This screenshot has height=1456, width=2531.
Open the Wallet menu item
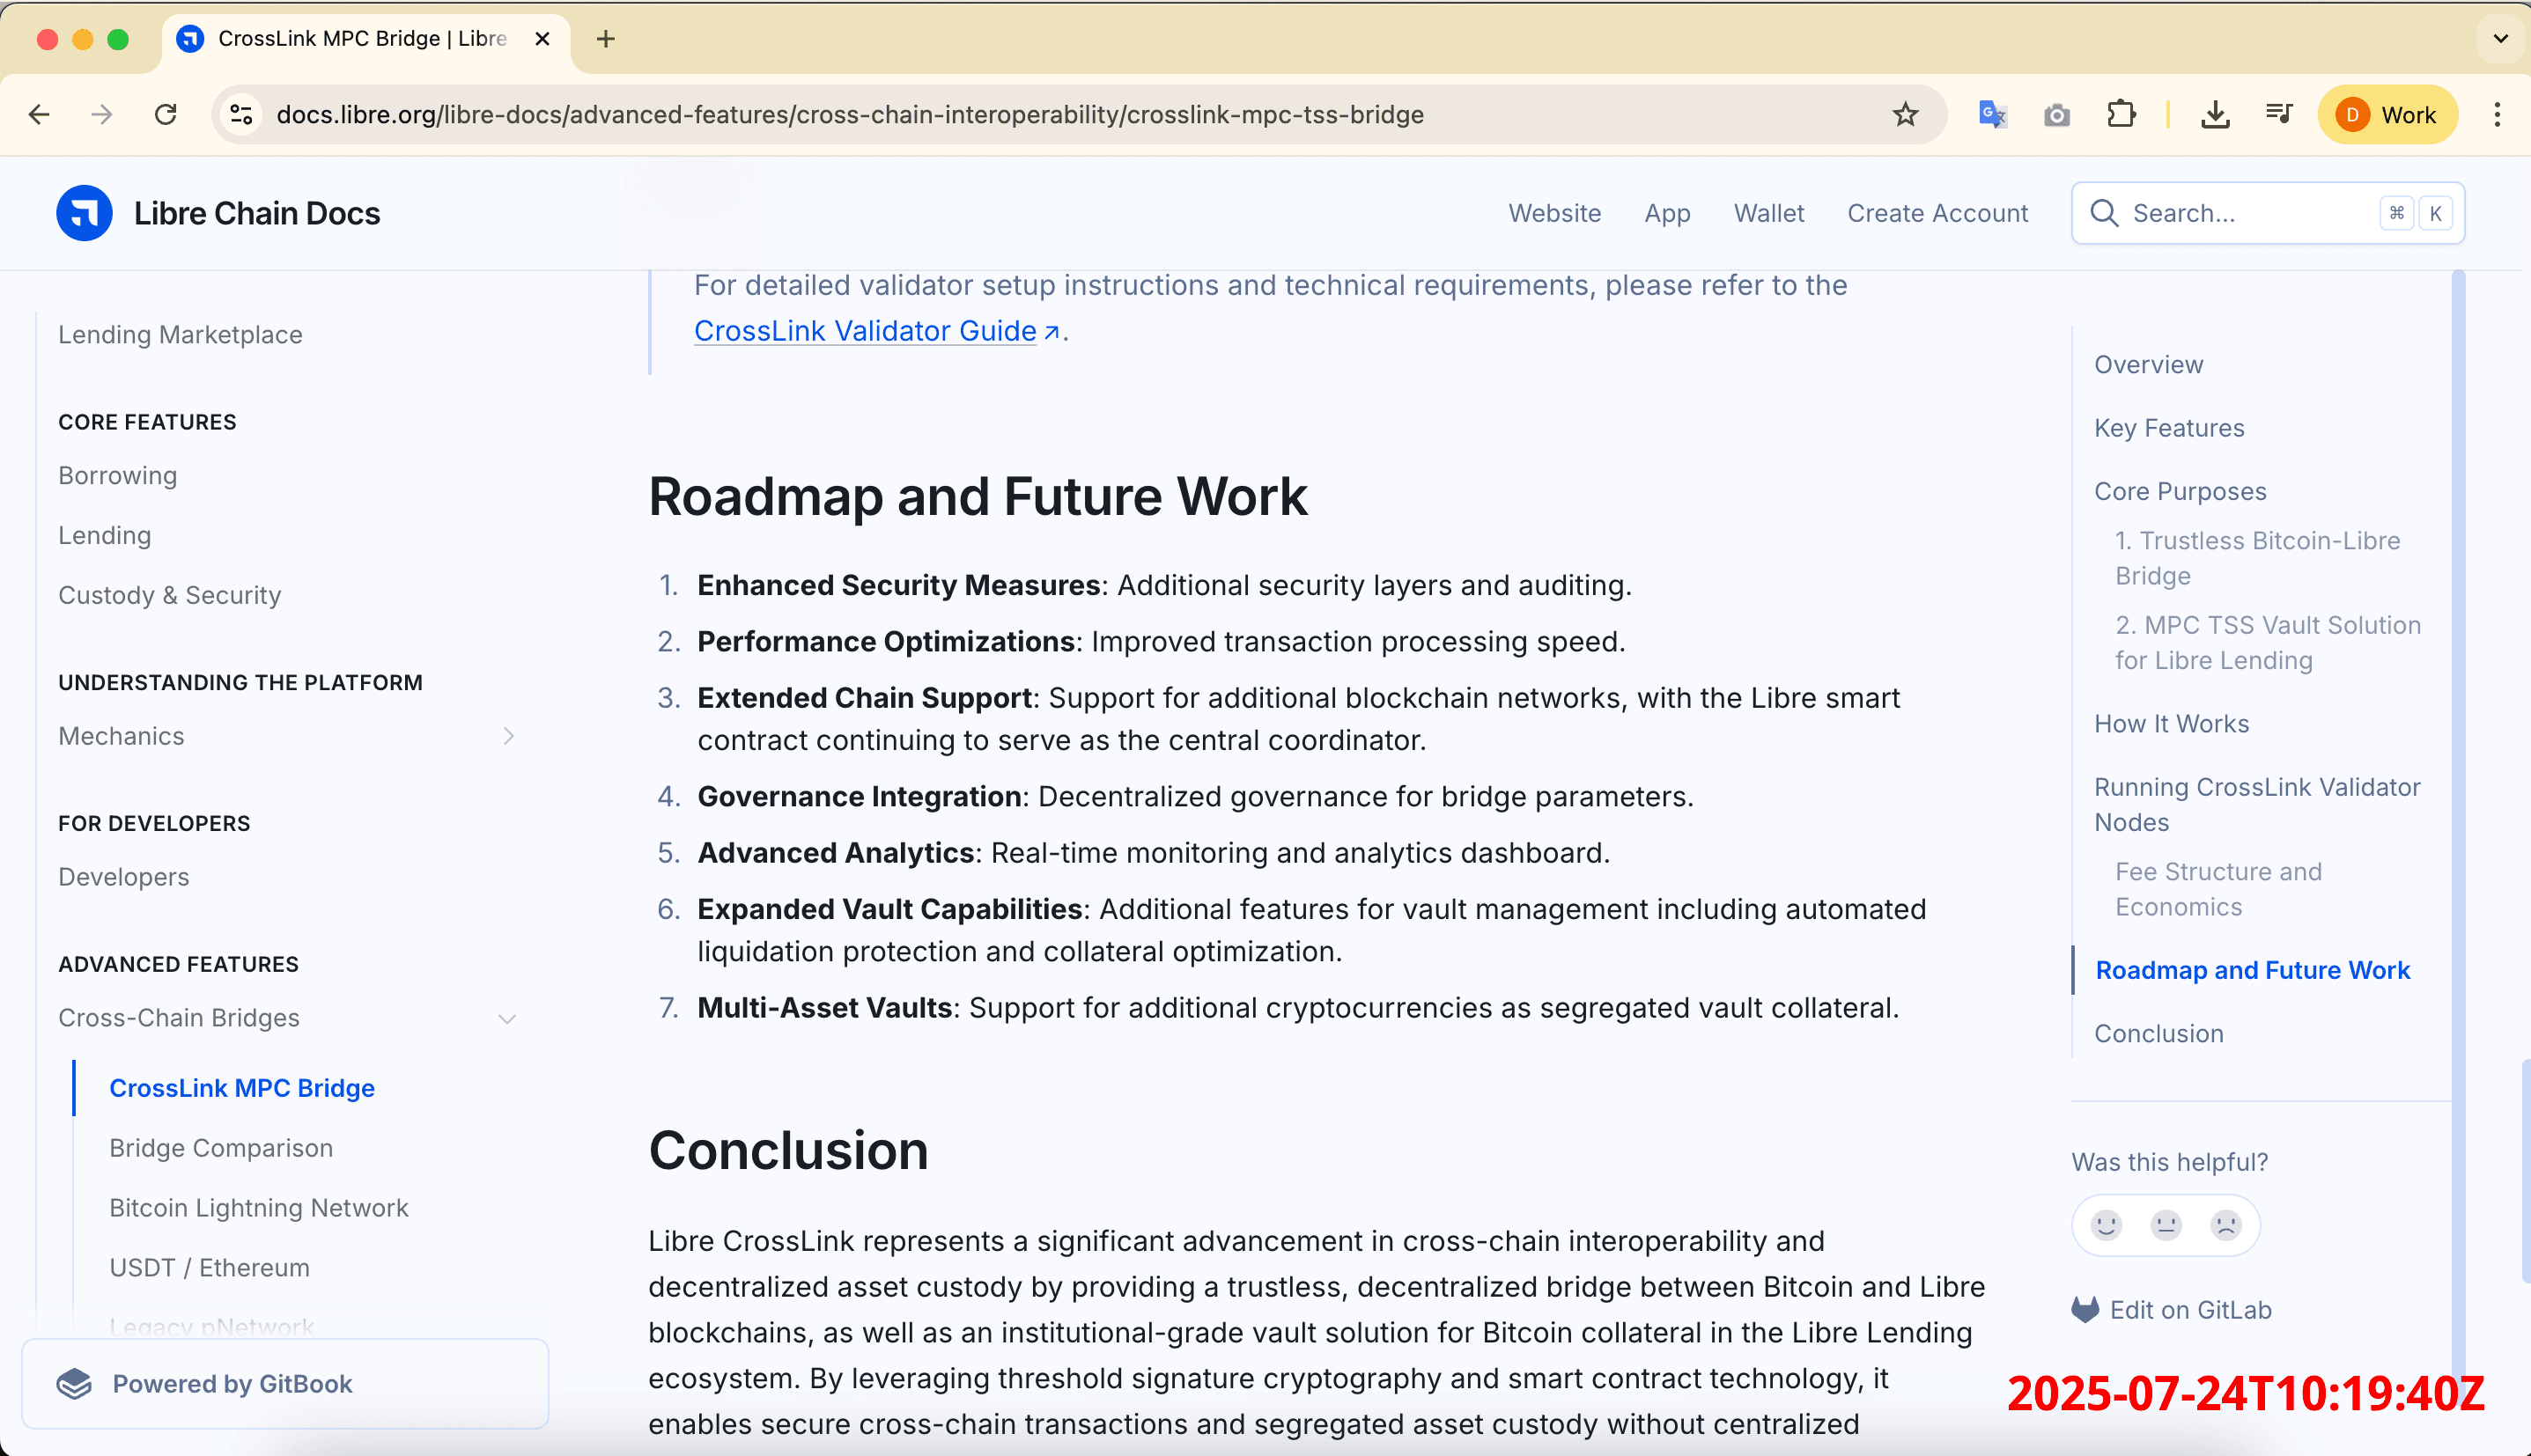tap(1768, 213)
